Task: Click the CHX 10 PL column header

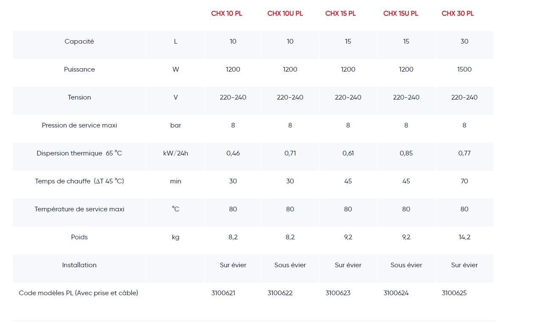Action: 227,14
